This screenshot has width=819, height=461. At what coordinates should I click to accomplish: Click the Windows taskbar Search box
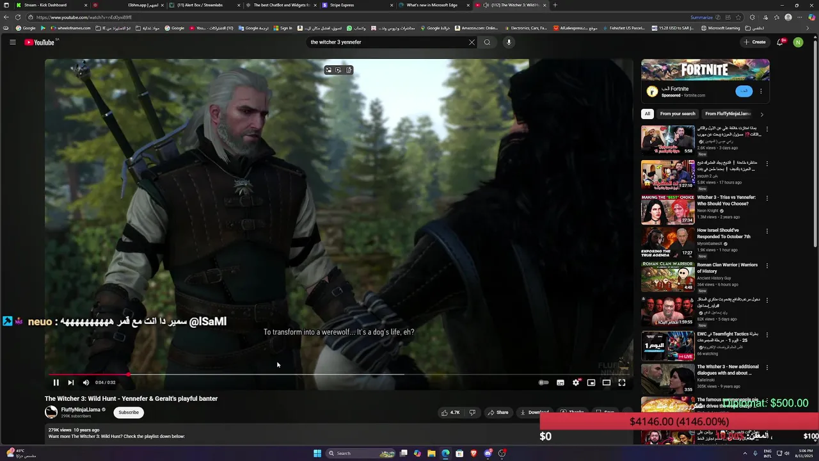[362, 453]
